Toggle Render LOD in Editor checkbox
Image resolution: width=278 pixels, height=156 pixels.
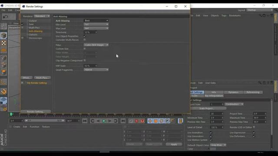254,127
